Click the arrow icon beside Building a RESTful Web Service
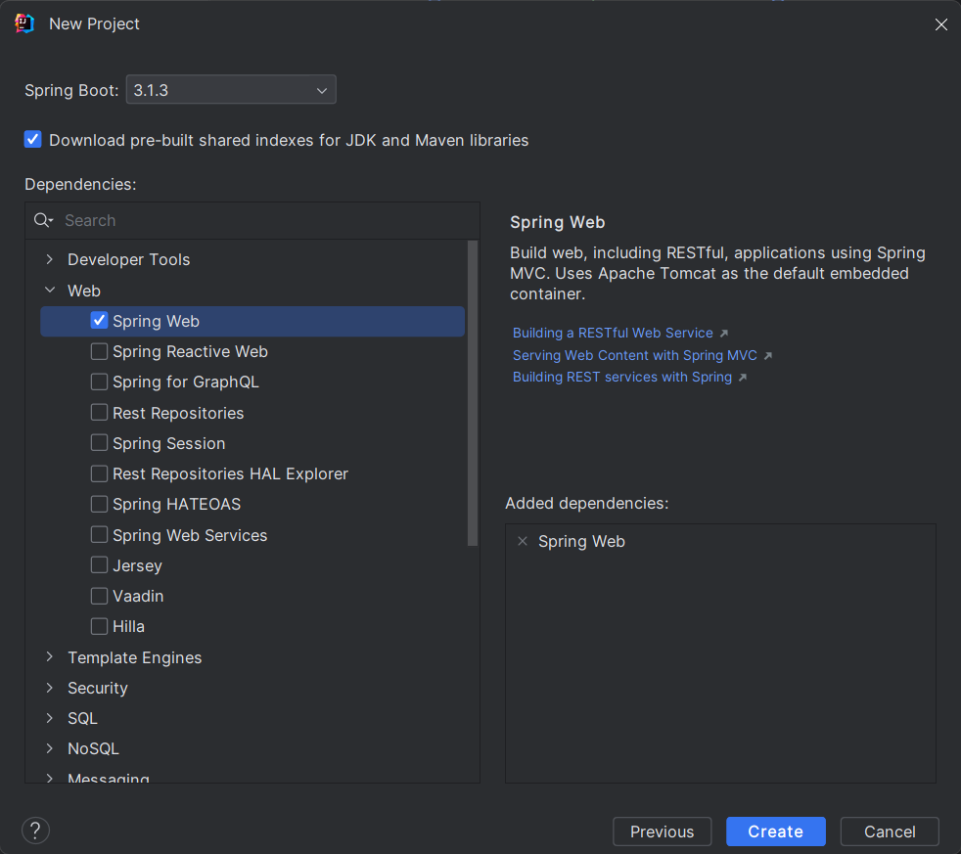This screenshot has width=961, height=854. [724, 334]
